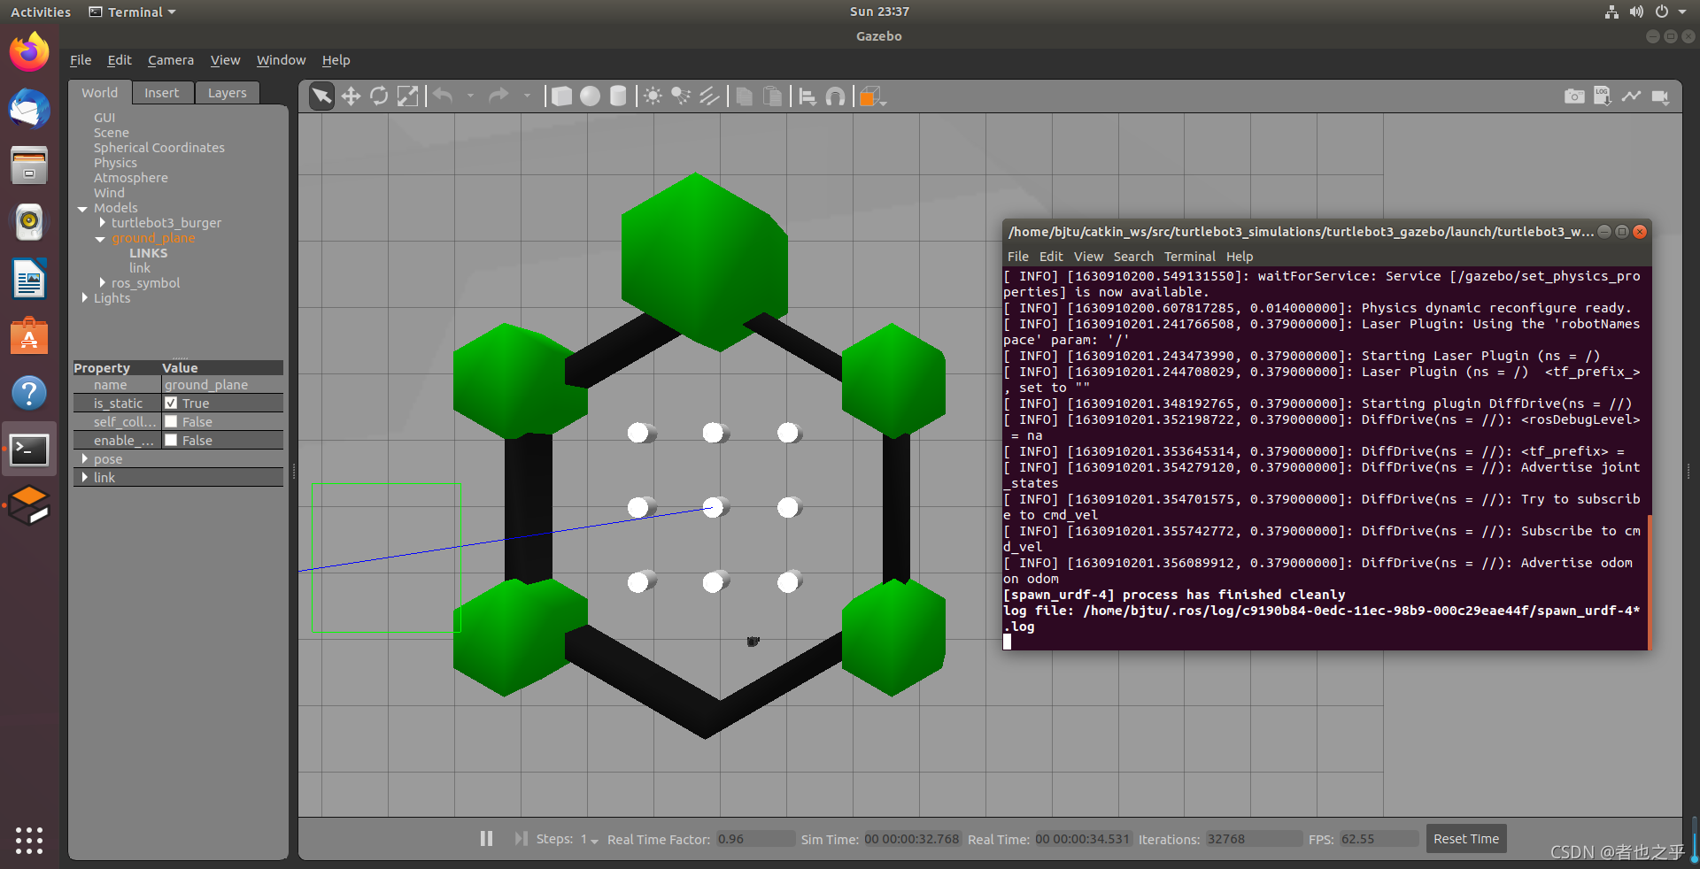
Task: Click the paste icon in toolbar
Action: tap(773, 96)
